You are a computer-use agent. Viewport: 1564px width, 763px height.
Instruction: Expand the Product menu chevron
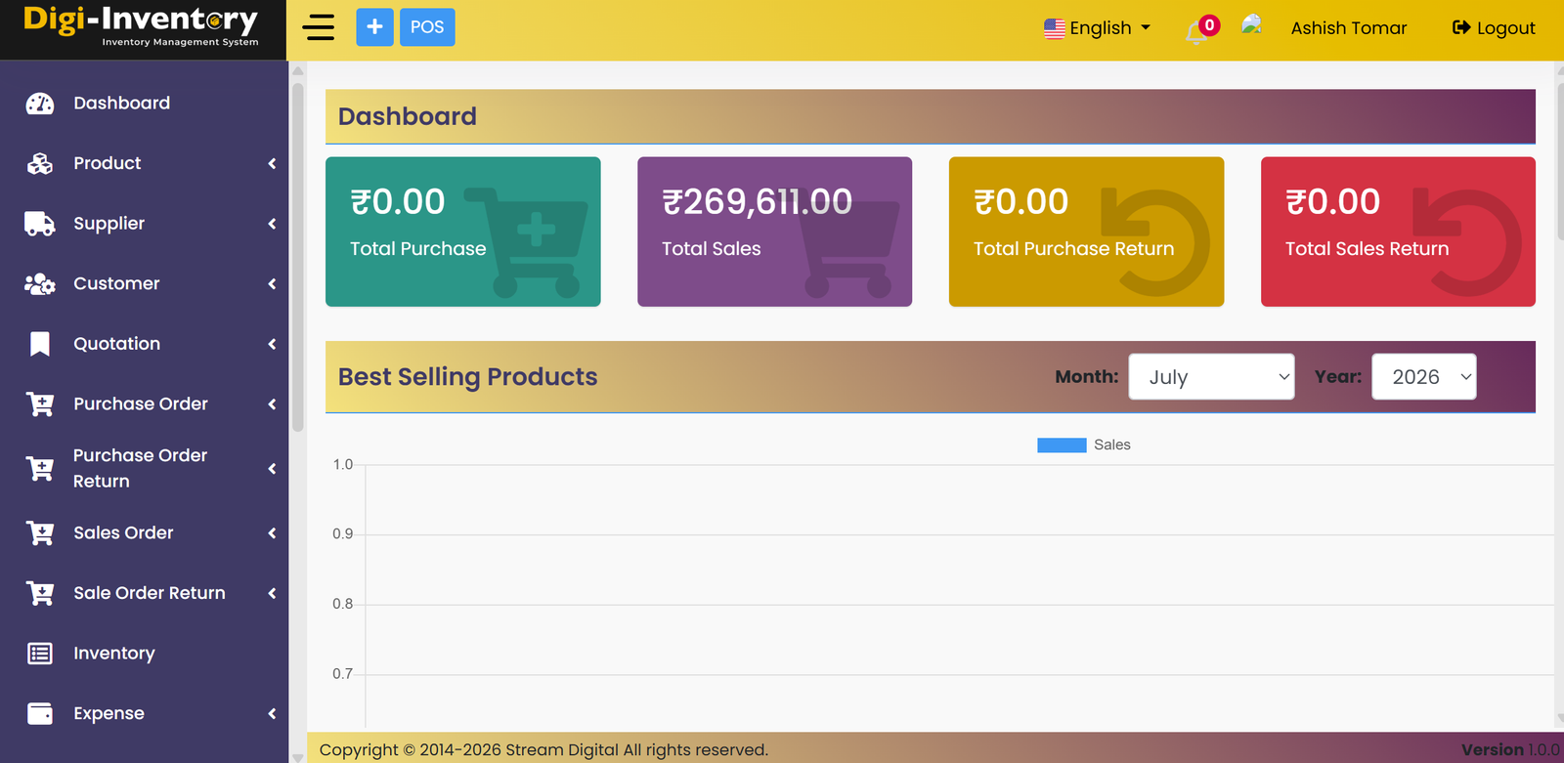point(272,163)
